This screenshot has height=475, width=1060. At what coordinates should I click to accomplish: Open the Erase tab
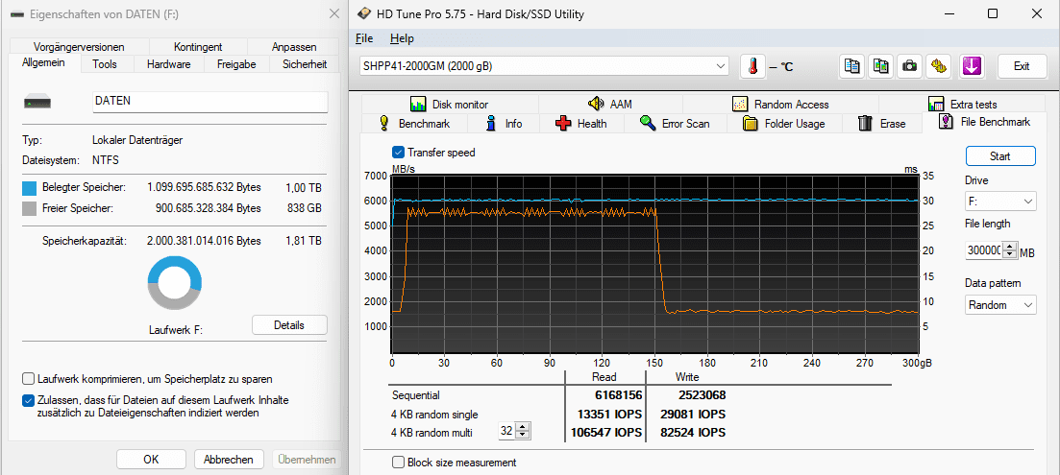coord(882,124)
